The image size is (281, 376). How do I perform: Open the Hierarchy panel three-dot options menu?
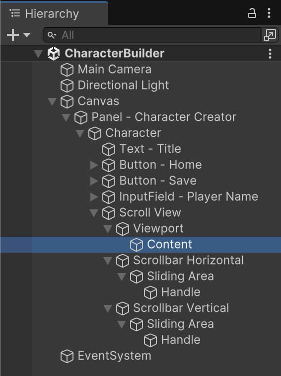point(269,13)
